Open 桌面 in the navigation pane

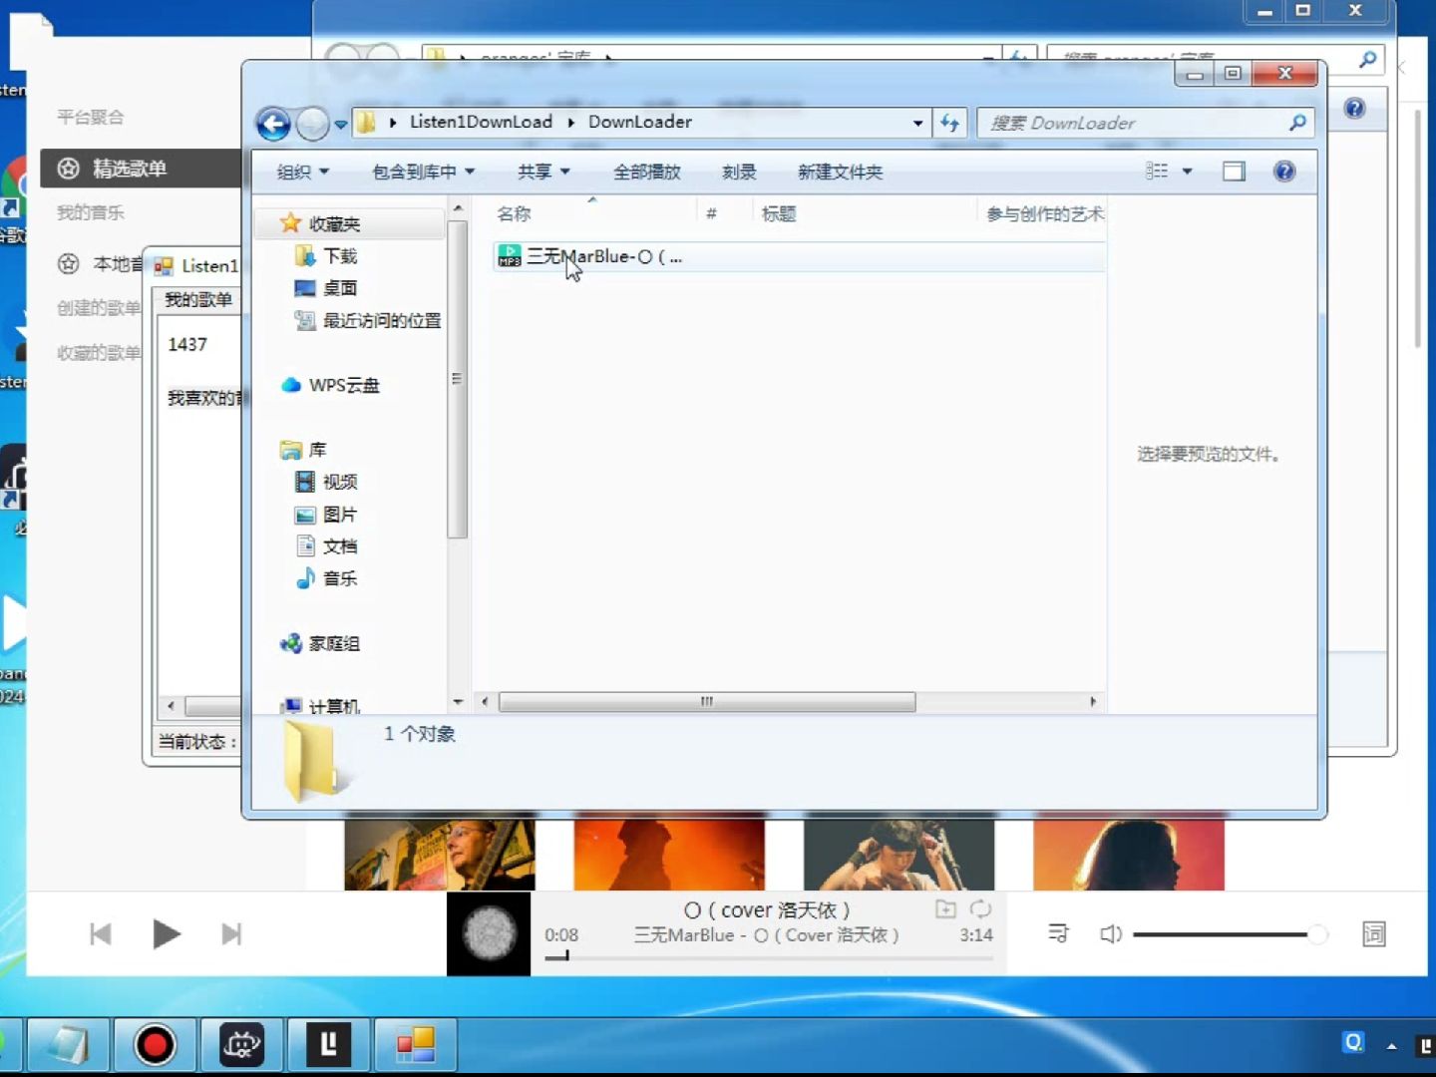tap(339, 288)
